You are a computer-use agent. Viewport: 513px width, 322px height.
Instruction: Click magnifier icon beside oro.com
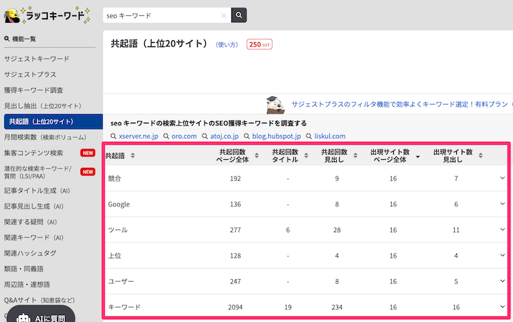(x=166, y=136)
